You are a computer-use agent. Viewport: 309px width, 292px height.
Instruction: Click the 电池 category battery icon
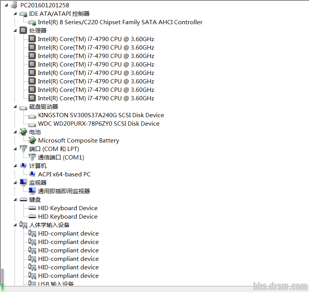tap(23, 132)
